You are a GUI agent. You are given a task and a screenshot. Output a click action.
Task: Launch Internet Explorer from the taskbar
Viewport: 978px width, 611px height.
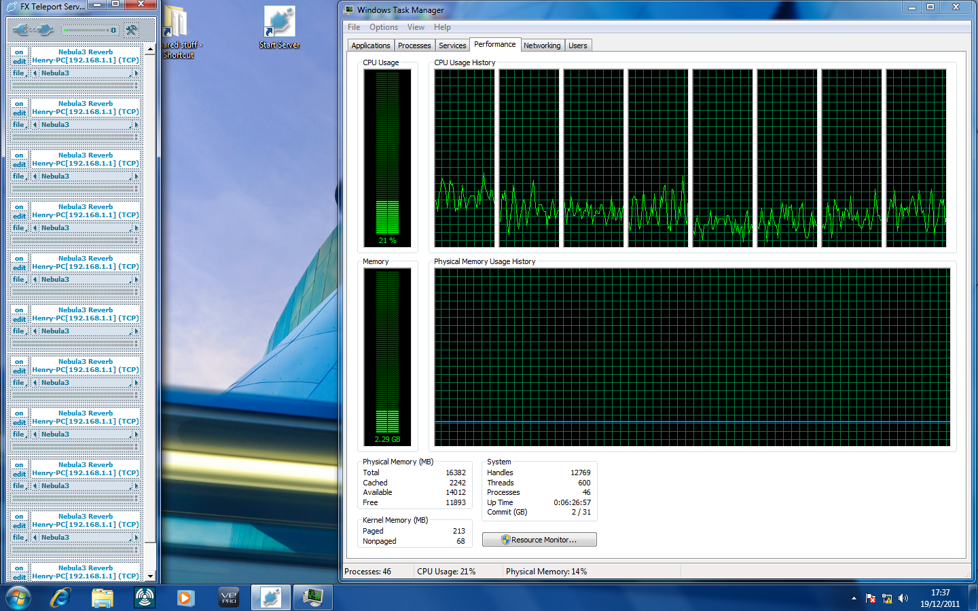(60, 597)
